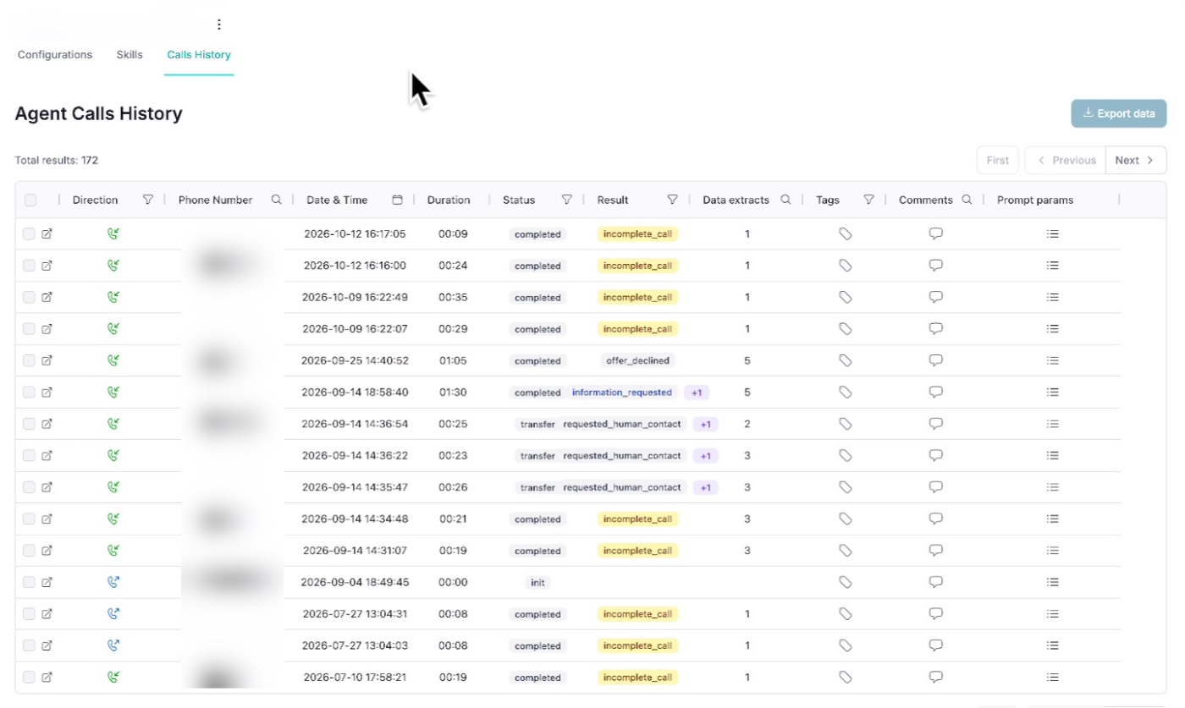This screenshot has height=708, width=1185.
Task: Click the information_requested result label
Action: 622,392
